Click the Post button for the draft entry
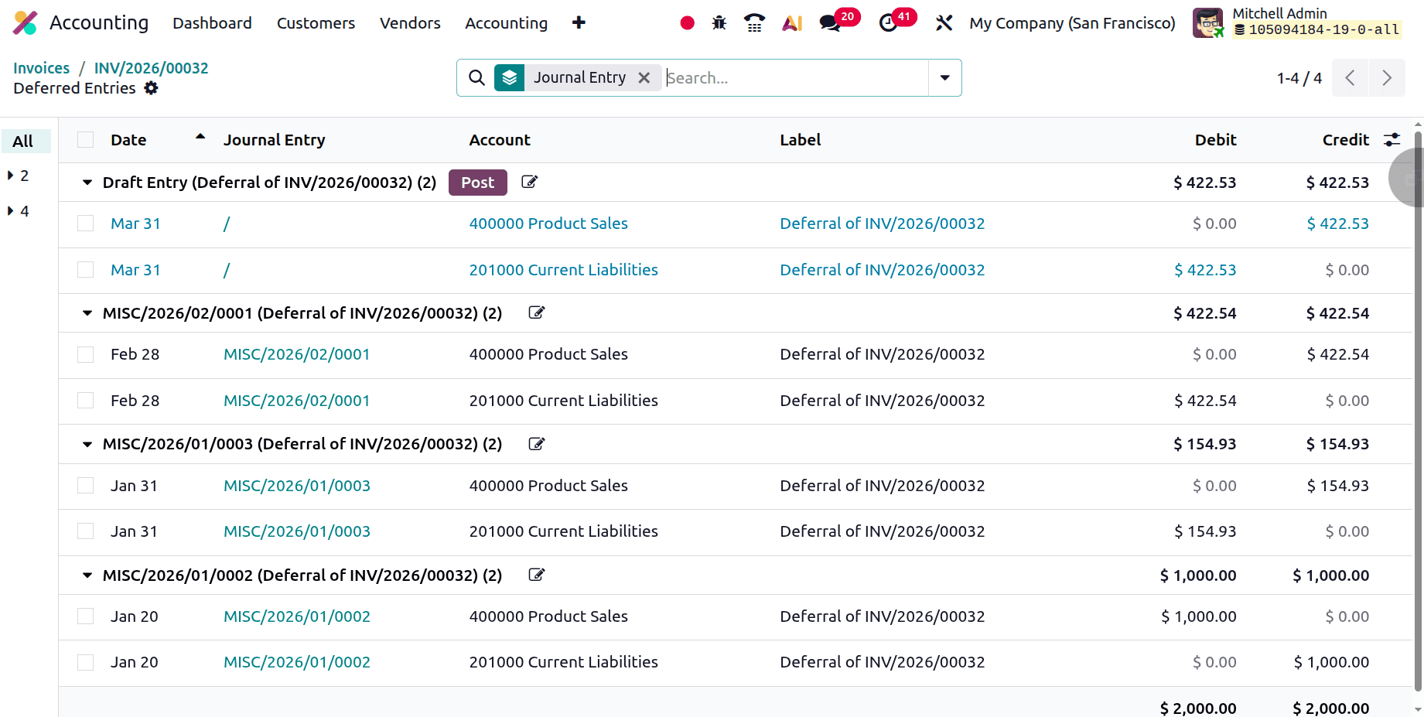 point(477,182)
